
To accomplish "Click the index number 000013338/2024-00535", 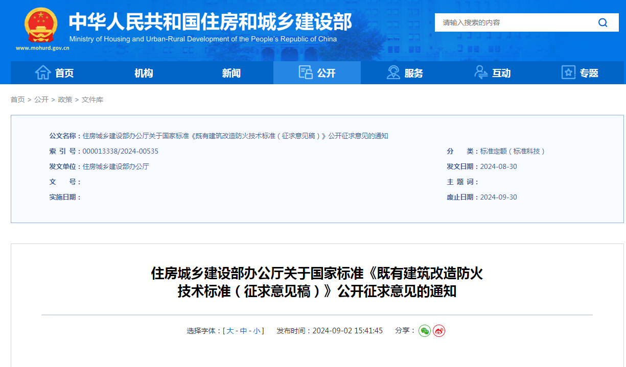I will point(121,151).
